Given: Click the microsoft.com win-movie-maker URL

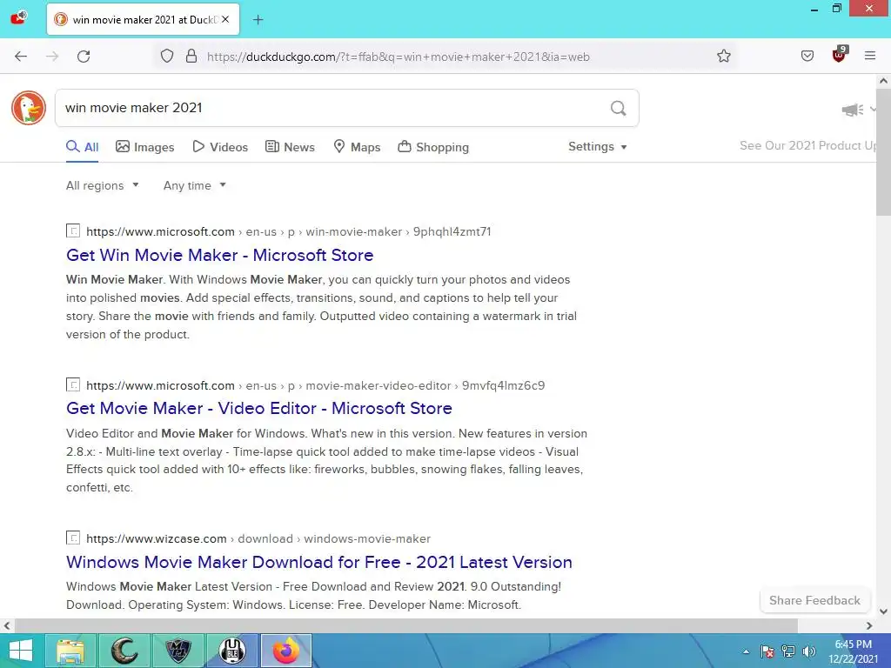Looking at the screenshot, I should [289, 231].
